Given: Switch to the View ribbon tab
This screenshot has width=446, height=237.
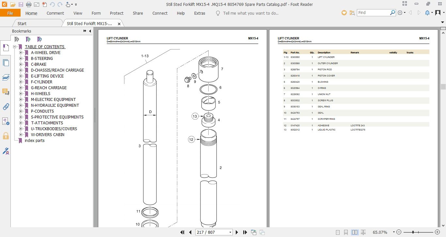Looking at the screenshot, I should (78, 13).
